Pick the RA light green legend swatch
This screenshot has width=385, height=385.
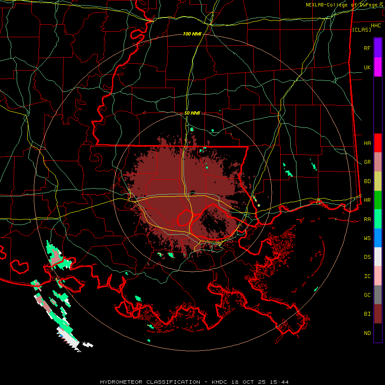click(x=378, y=219)
